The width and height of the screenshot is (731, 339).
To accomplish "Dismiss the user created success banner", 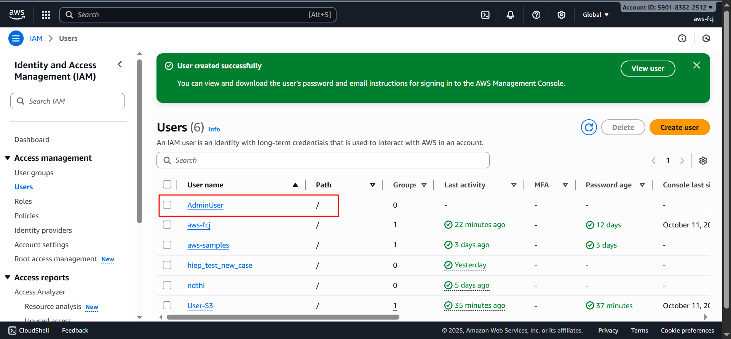I will coord(697,66).
